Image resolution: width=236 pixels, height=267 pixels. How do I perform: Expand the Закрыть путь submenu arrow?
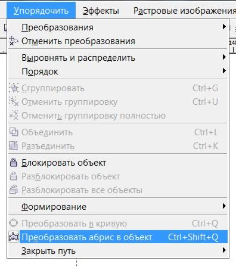224,250
